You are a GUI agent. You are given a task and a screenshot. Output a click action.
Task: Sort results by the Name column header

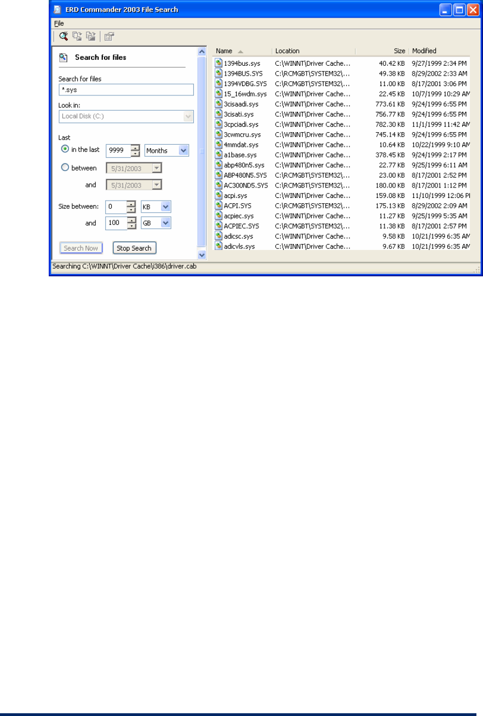243,51
